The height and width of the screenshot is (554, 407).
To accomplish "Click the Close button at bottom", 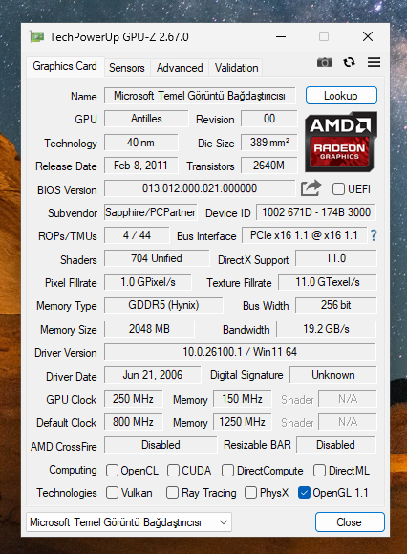I will click(x=350, y=522).
